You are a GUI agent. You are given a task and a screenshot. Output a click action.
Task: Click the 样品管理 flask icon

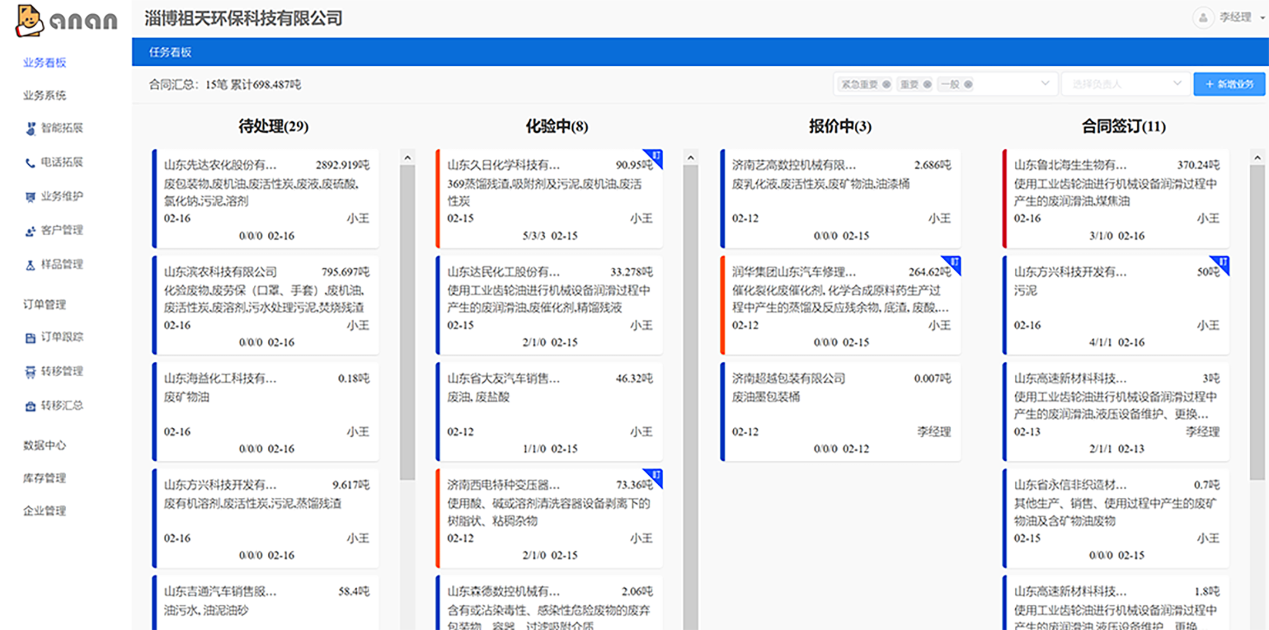31,265
